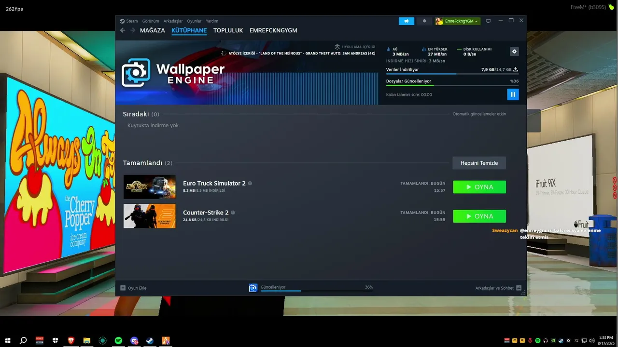
Task: Click the plus icon for Oyun Ekle
Action: 123,288
